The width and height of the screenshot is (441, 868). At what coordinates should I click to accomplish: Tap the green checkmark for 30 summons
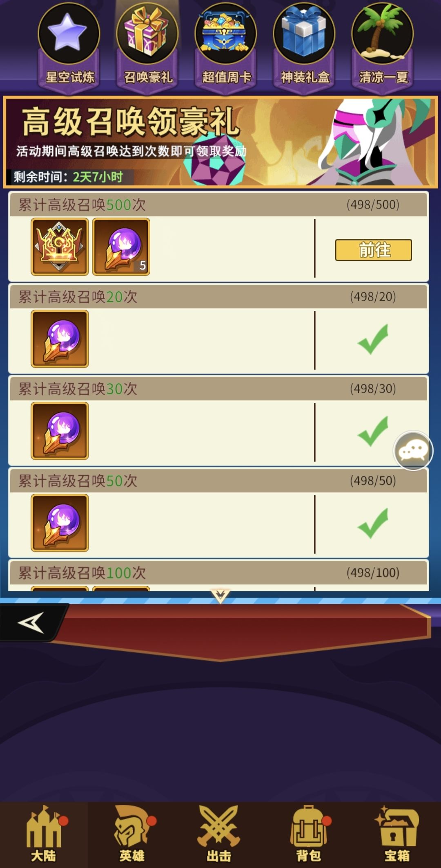coord(373,431)
